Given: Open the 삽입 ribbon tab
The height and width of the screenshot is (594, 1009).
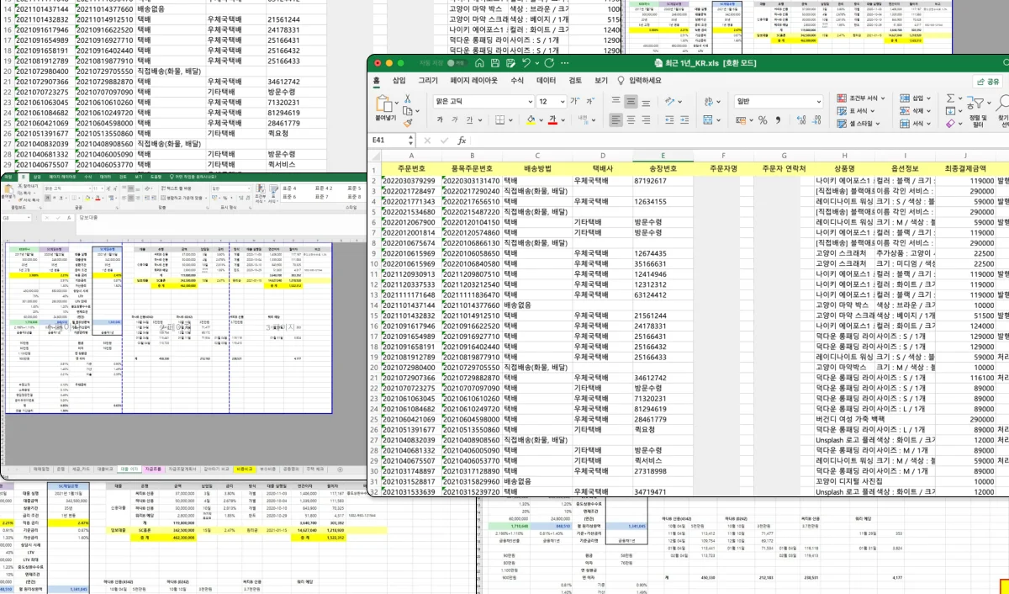Looking at the screenshot, I should [x=399, y=81].
